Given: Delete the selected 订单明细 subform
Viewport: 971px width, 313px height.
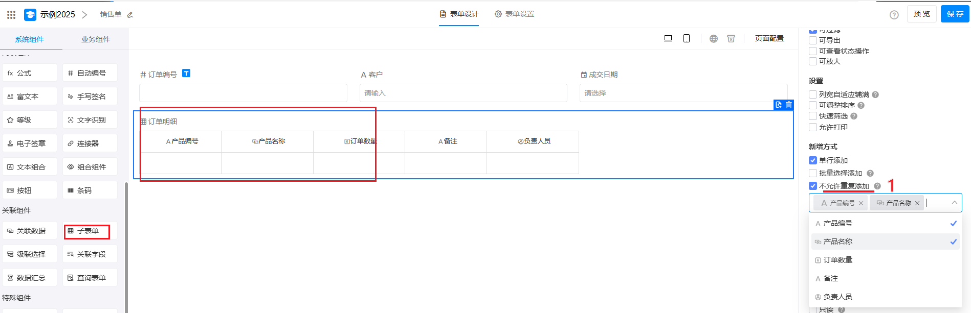Looking at the screenshot, I should [x=789, y=105].
